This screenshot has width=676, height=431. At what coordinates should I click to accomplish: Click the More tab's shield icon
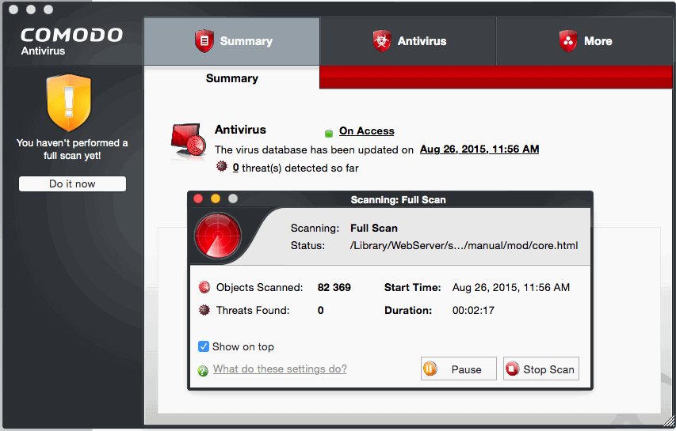pos(567,41)
